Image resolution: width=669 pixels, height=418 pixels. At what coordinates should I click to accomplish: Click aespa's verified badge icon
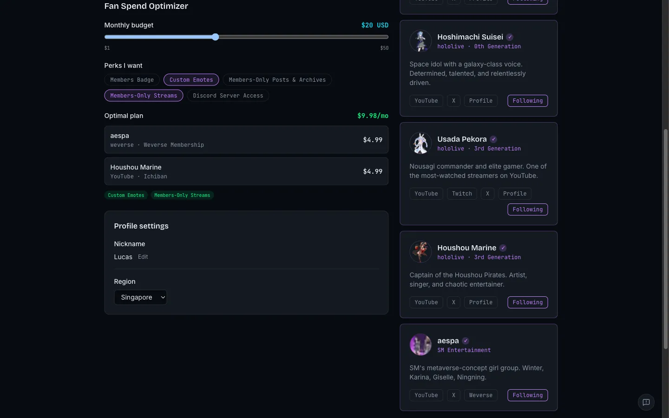[x=466, y=341]
